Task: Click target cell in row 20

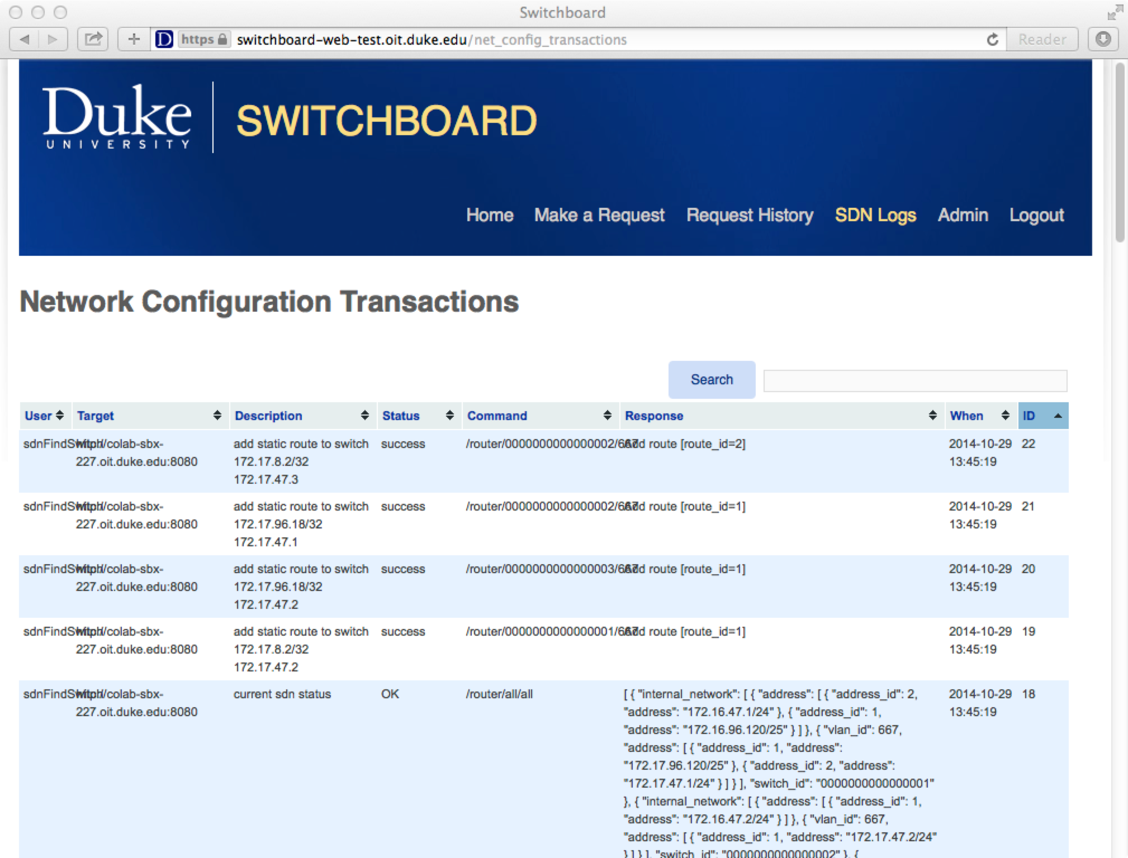Action: point(137,578)
